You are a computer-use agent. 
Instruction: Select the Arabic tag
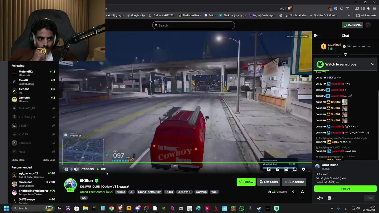pyautogui.click(x=121, y=192)
